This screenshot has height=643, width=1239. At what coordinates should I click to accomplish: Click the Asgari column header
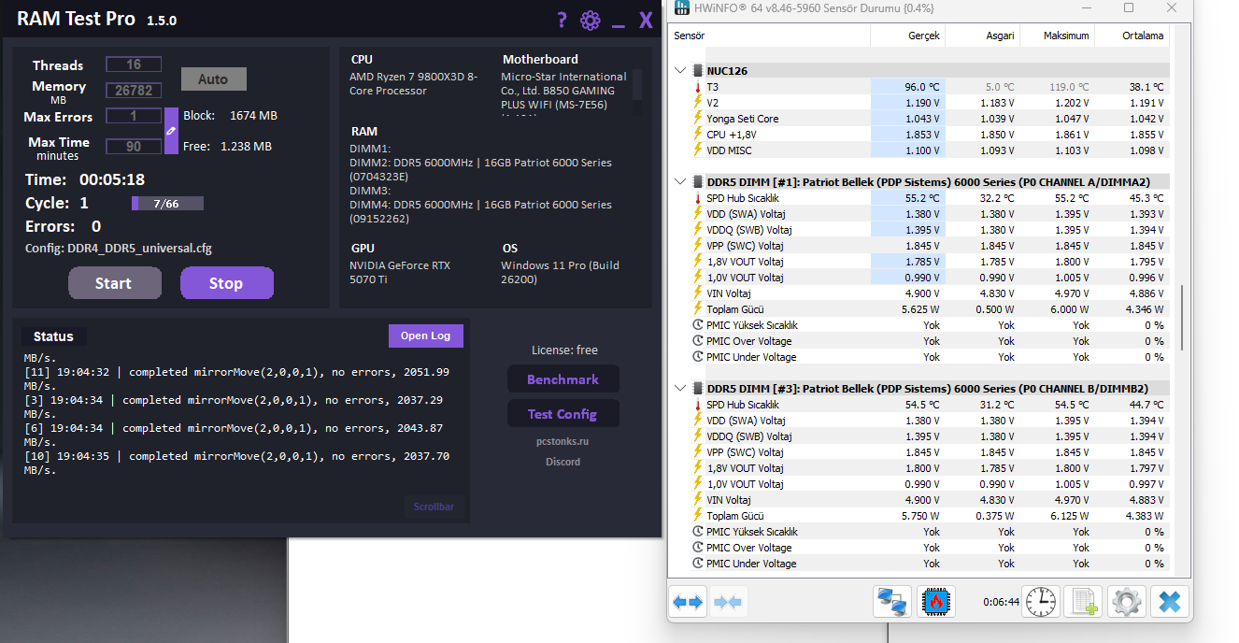(982, 36)
